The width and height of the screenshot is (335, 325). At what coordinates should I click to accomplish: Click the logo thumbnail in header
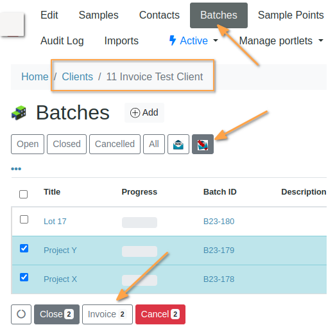[x=12, y=24]
